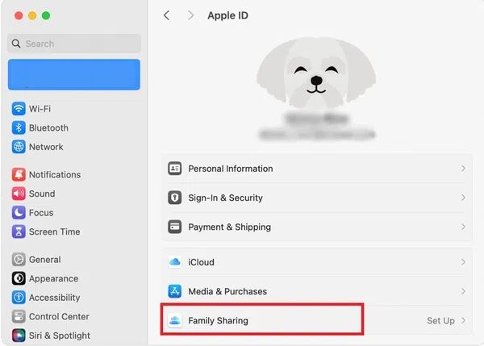Go forward with the right arrow

tap(190, 15)
